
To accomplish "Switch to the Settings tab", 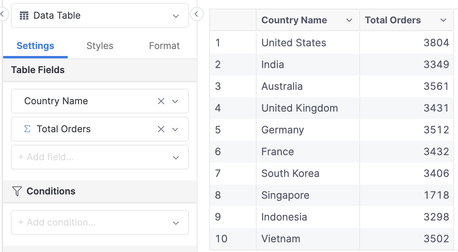I will [x=35, y=46].
